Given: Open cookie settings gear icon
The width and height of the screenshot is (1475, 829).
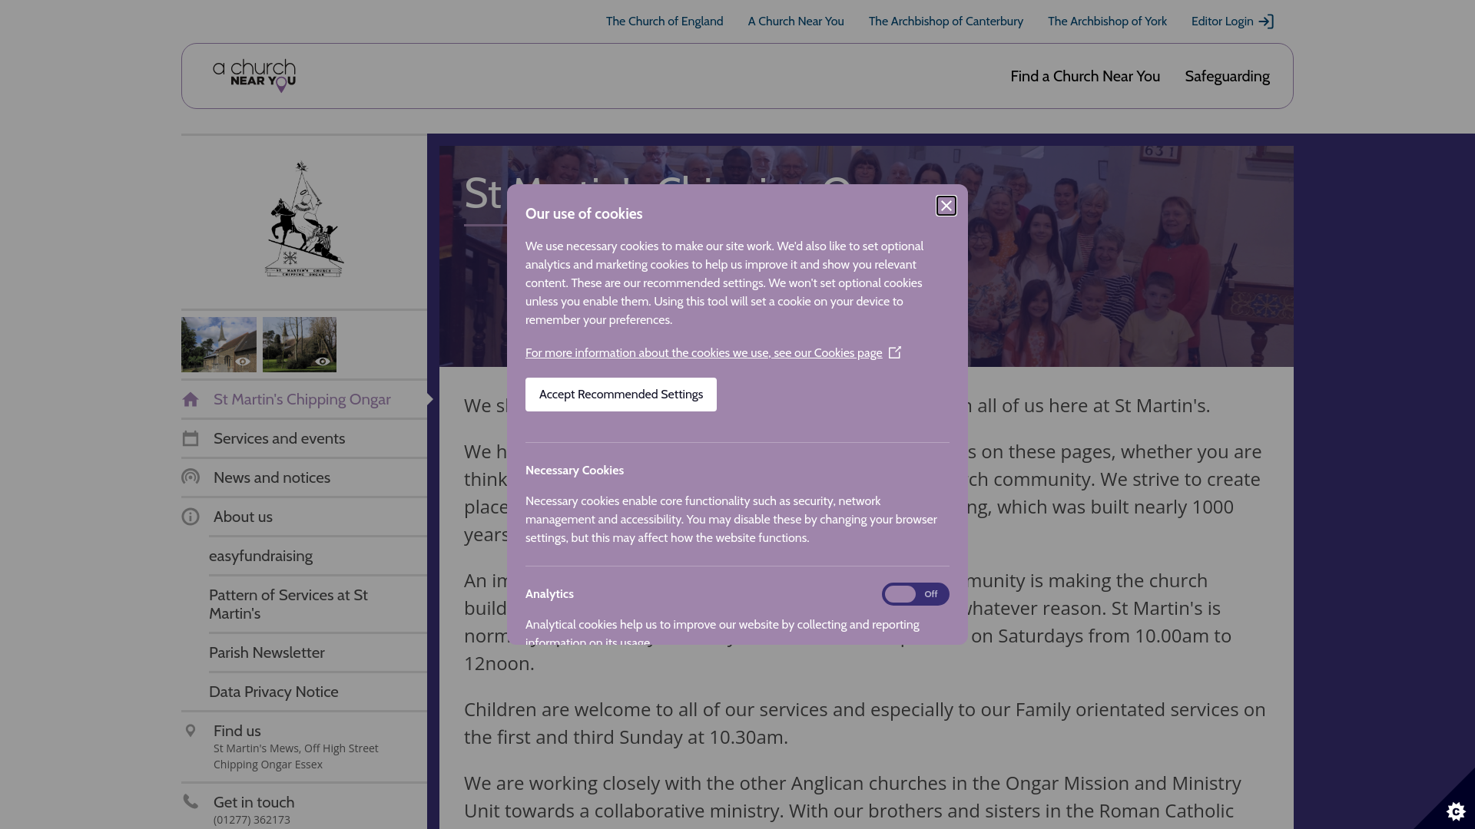Looking at the screenshot, I should pyautogui.click(x=1456, y=811).
